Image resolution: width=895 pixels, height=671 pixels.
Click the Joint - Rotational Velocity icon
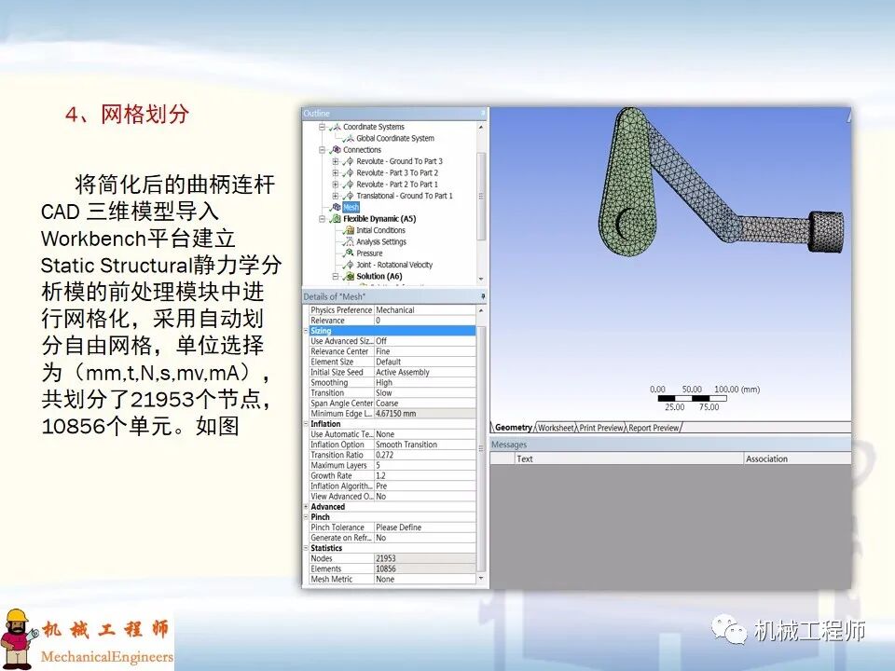point(349,265)
